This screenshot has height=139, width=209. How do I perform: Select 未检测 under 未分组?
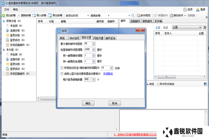coord(14,55)
